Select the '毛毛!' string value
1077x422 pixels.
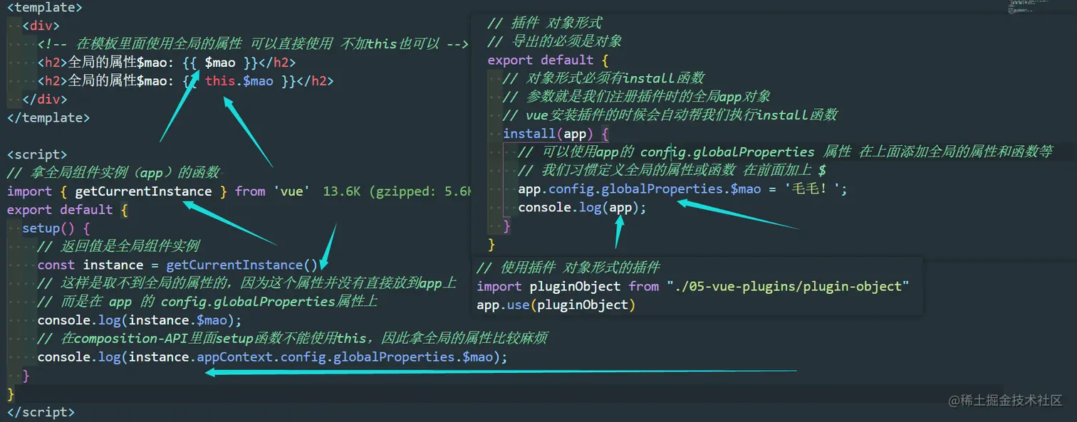point(813,189)
